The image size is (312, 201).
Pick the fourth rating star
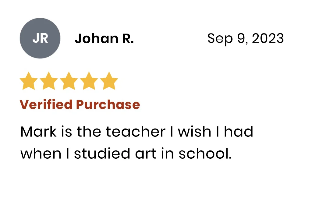[x=89, y=81]
